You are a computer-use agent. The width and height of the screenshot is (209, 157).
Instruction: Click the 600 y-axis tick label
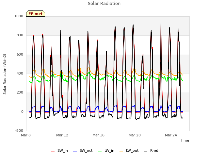point(20,54)
